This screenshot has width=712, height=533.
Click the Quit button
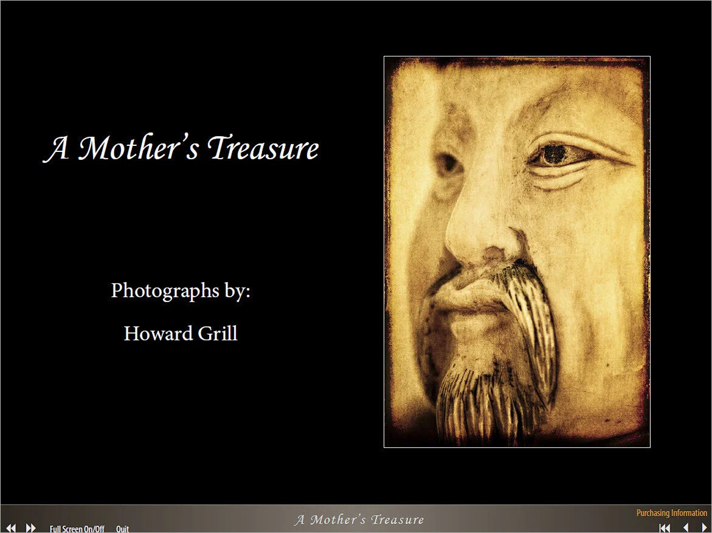click(123, 529)
